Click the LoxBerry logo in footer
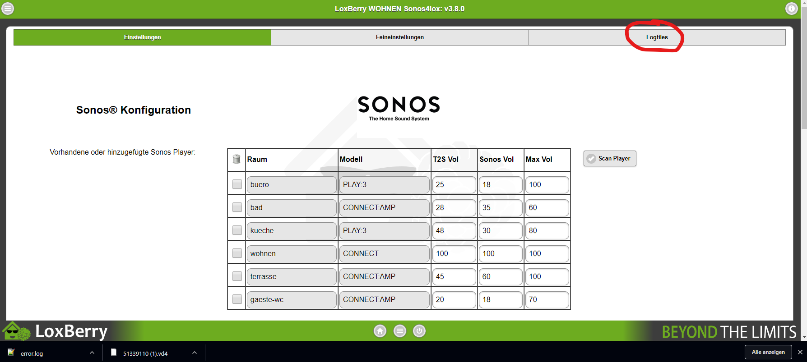Viewport: 807px width, 362px height. click(55, 331)
